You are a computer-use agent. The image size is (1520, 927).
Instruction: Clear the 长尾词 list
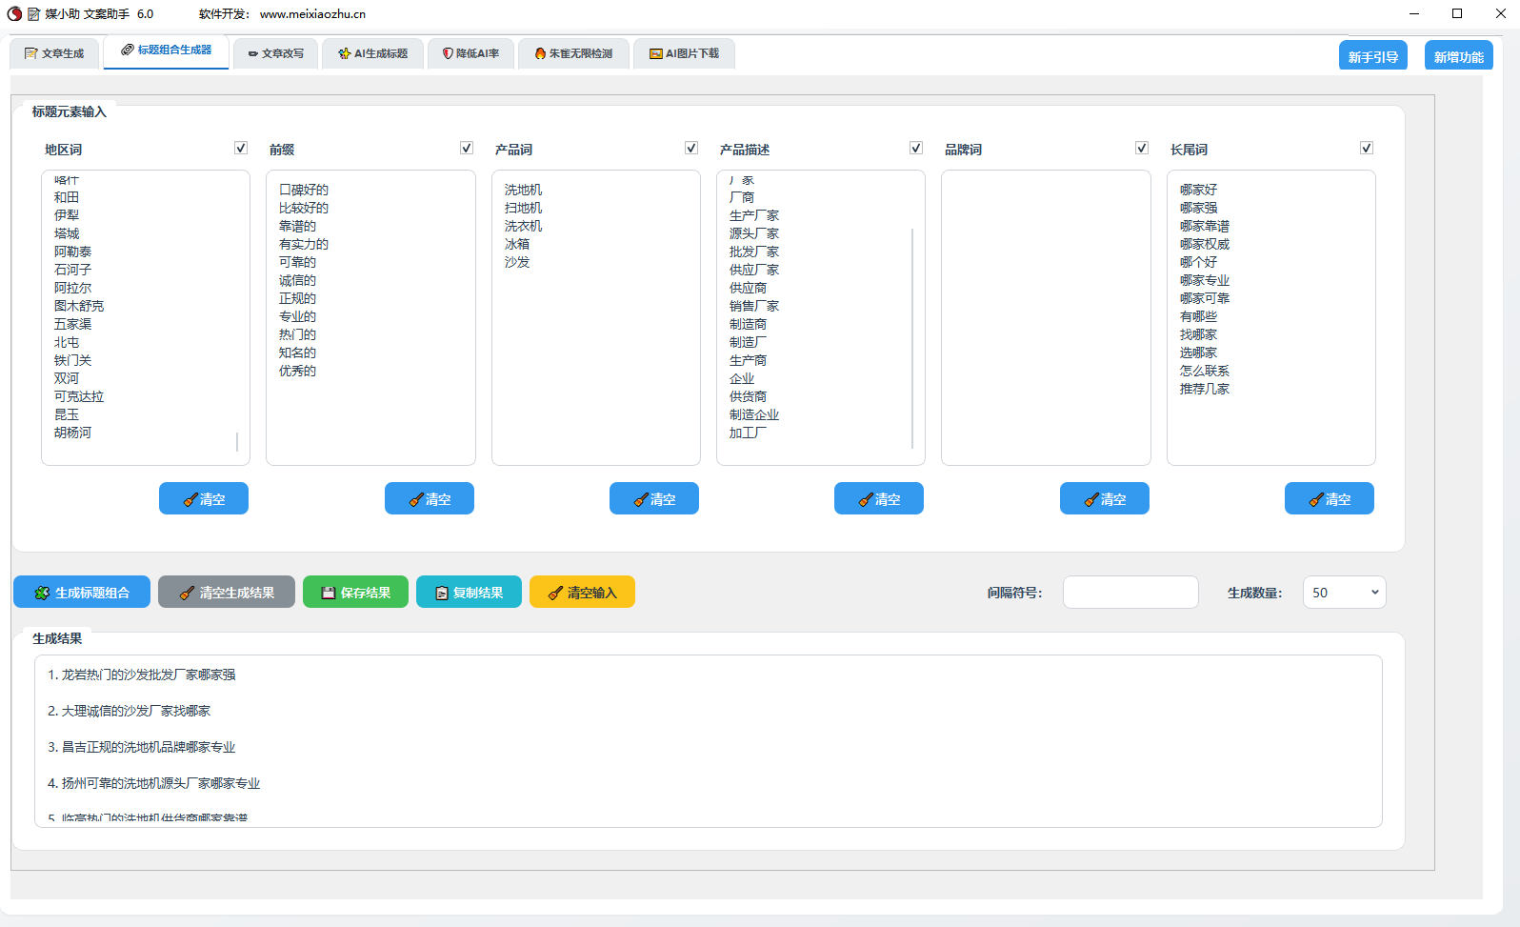(x=1329, y=499)
